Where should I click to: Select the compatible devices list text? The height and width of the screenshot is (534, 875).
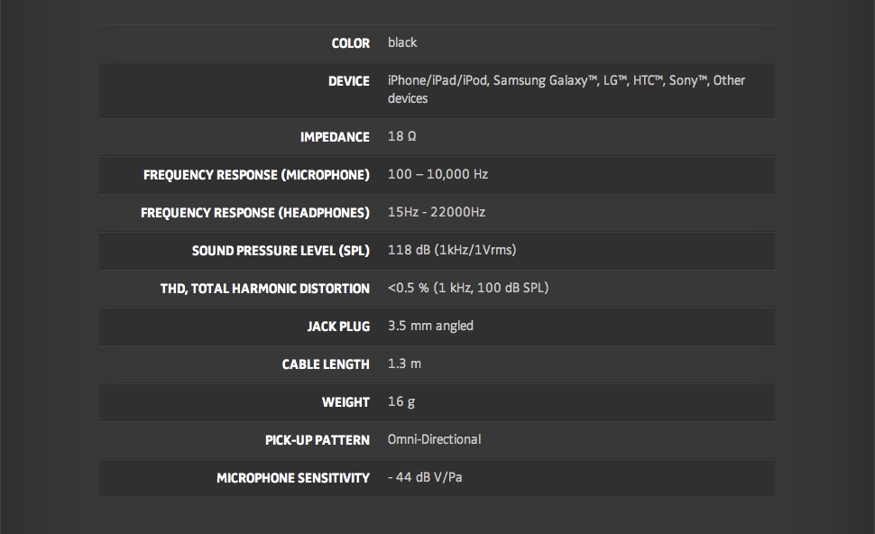566,89
